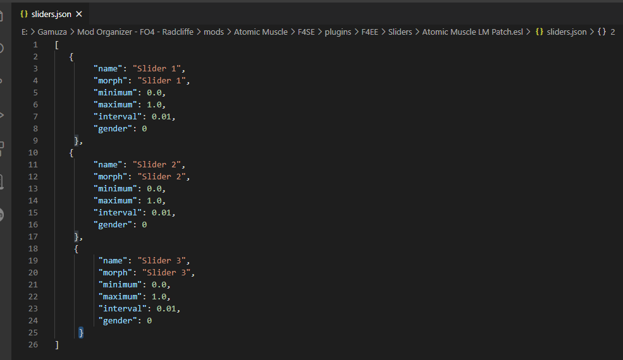This screenshot has width=623, height=360.
Task: Open the Atomic Muscle LM Patch.esl breadcrumb
Action: point(472,32)
